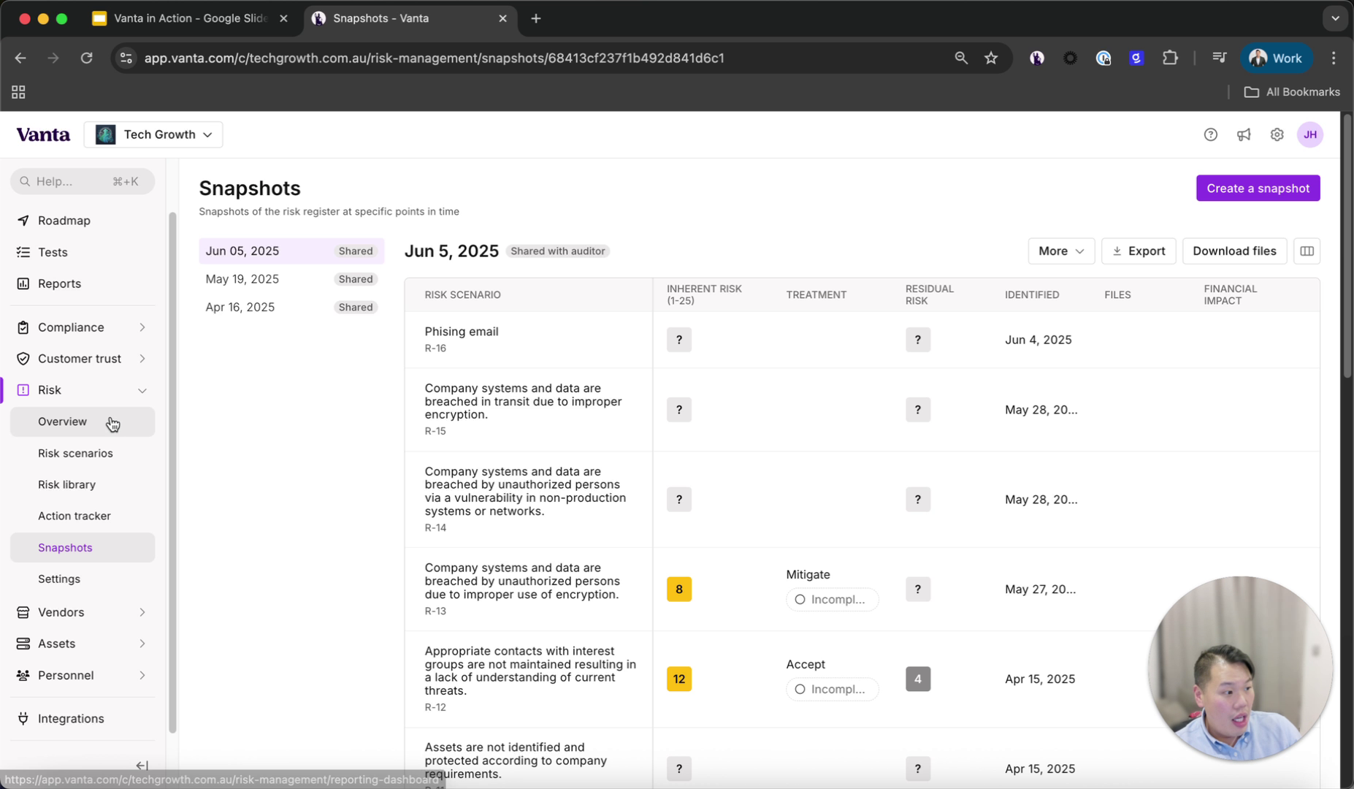1354x789 pixels.
Task: Open the More dropdown menu
Action: 1060,251
